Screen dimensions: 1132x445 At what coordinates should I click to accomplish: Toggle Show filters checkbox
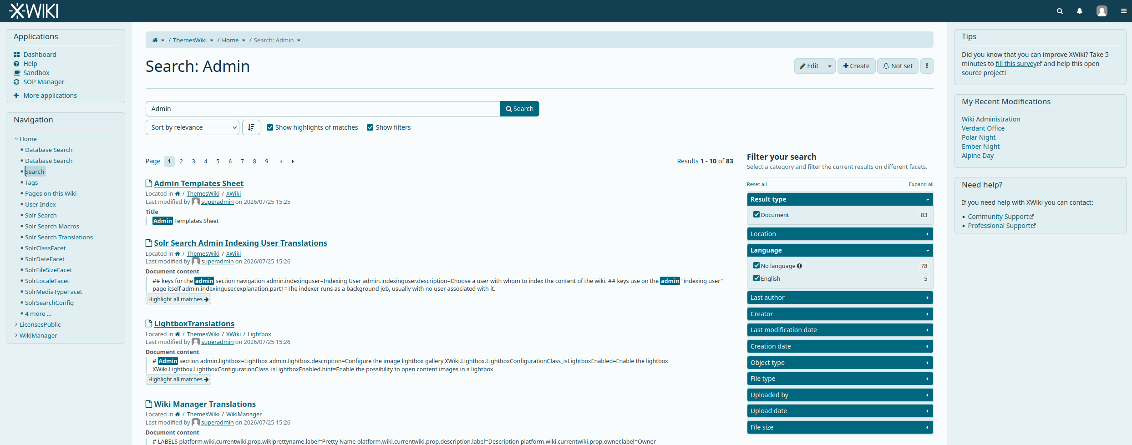coord(370,127)
